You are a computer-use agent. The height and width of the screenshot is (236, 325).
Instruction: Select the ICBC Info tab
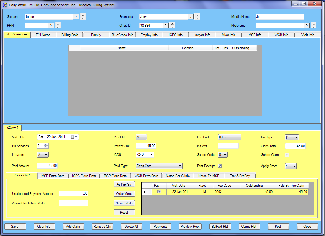click(x=176, y=35)
